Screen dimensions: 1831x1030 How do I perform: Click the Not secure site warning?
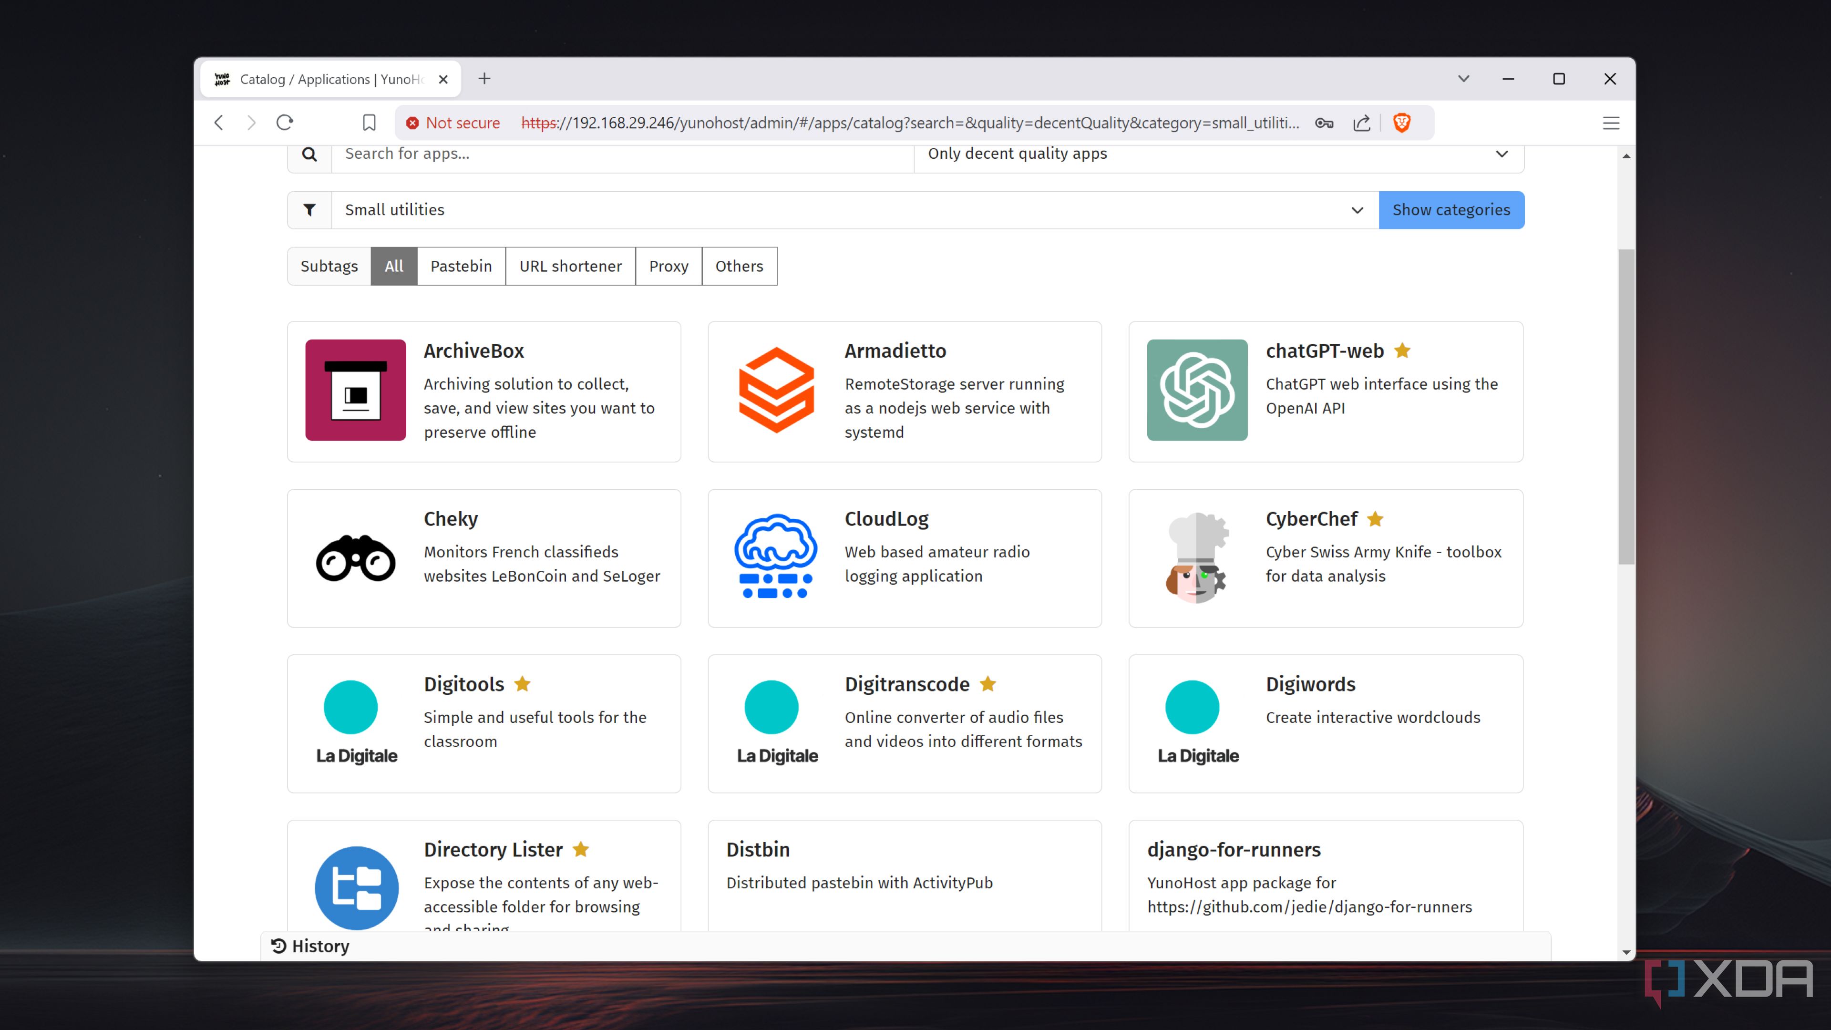point(453,123)
